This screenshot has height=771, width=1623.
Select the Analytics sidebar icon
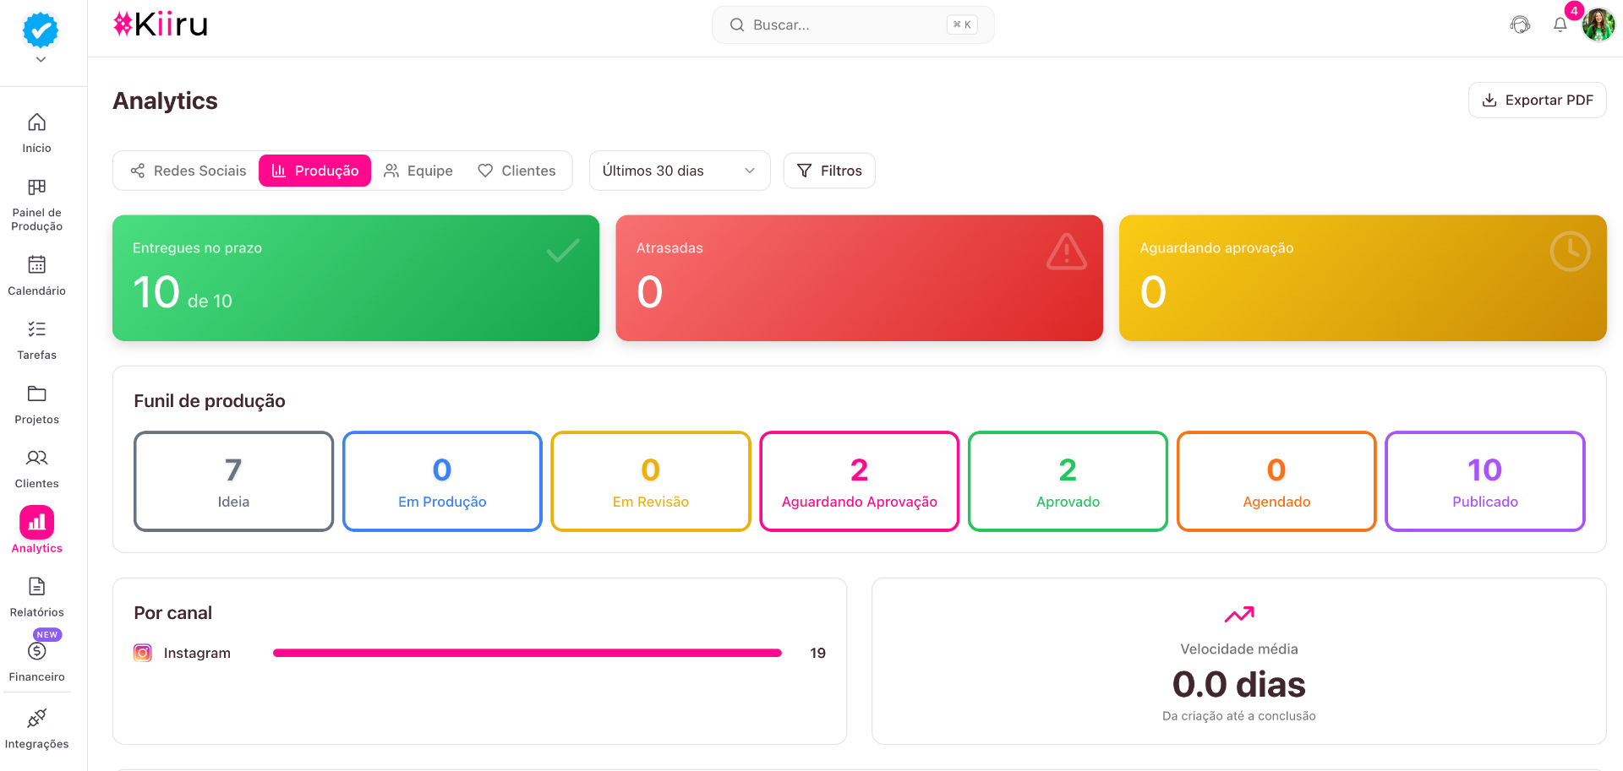[36, 523]
